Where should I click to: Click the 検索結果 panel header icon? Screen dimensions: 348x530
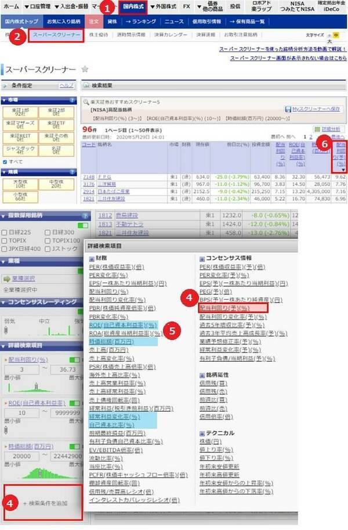point(86,85)
